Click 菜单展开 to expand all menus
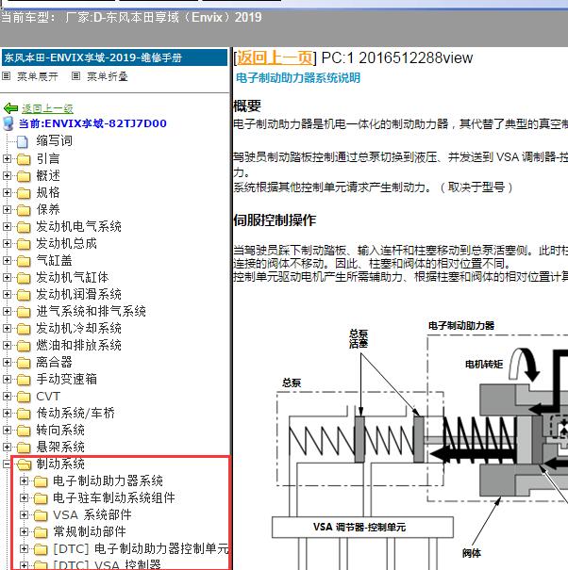 click(37, 76)
